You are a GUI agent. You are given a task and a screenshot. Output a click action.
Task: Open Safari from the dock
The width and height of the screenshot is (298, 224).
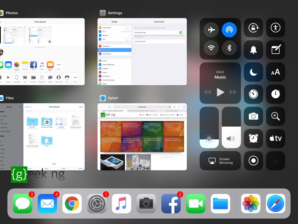[x=276, y=204]
